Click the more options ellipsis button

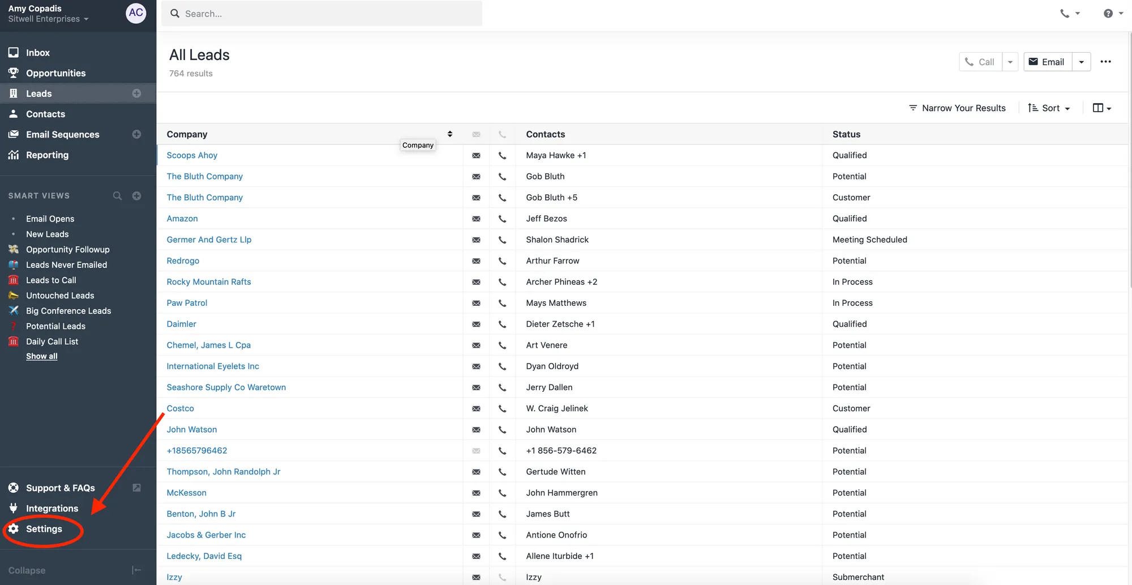click(1105, 62)
